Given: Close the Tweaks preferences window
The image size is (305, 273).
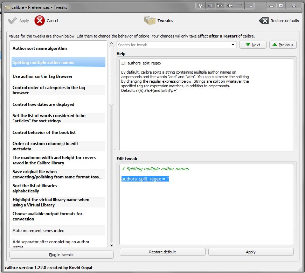Looking at the screenshot, I should pos(294,6).
